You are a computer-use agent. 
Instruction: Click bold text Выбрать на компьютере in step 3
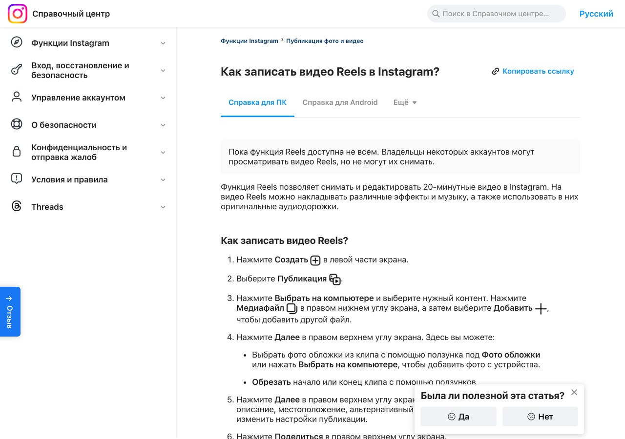click(324, 298)
